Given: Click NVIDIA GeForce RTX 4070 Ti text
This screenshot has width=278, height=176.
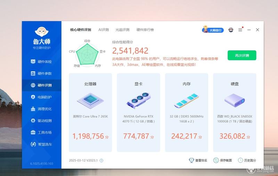Looking at the screenshot, I should (x=138, y=119).
